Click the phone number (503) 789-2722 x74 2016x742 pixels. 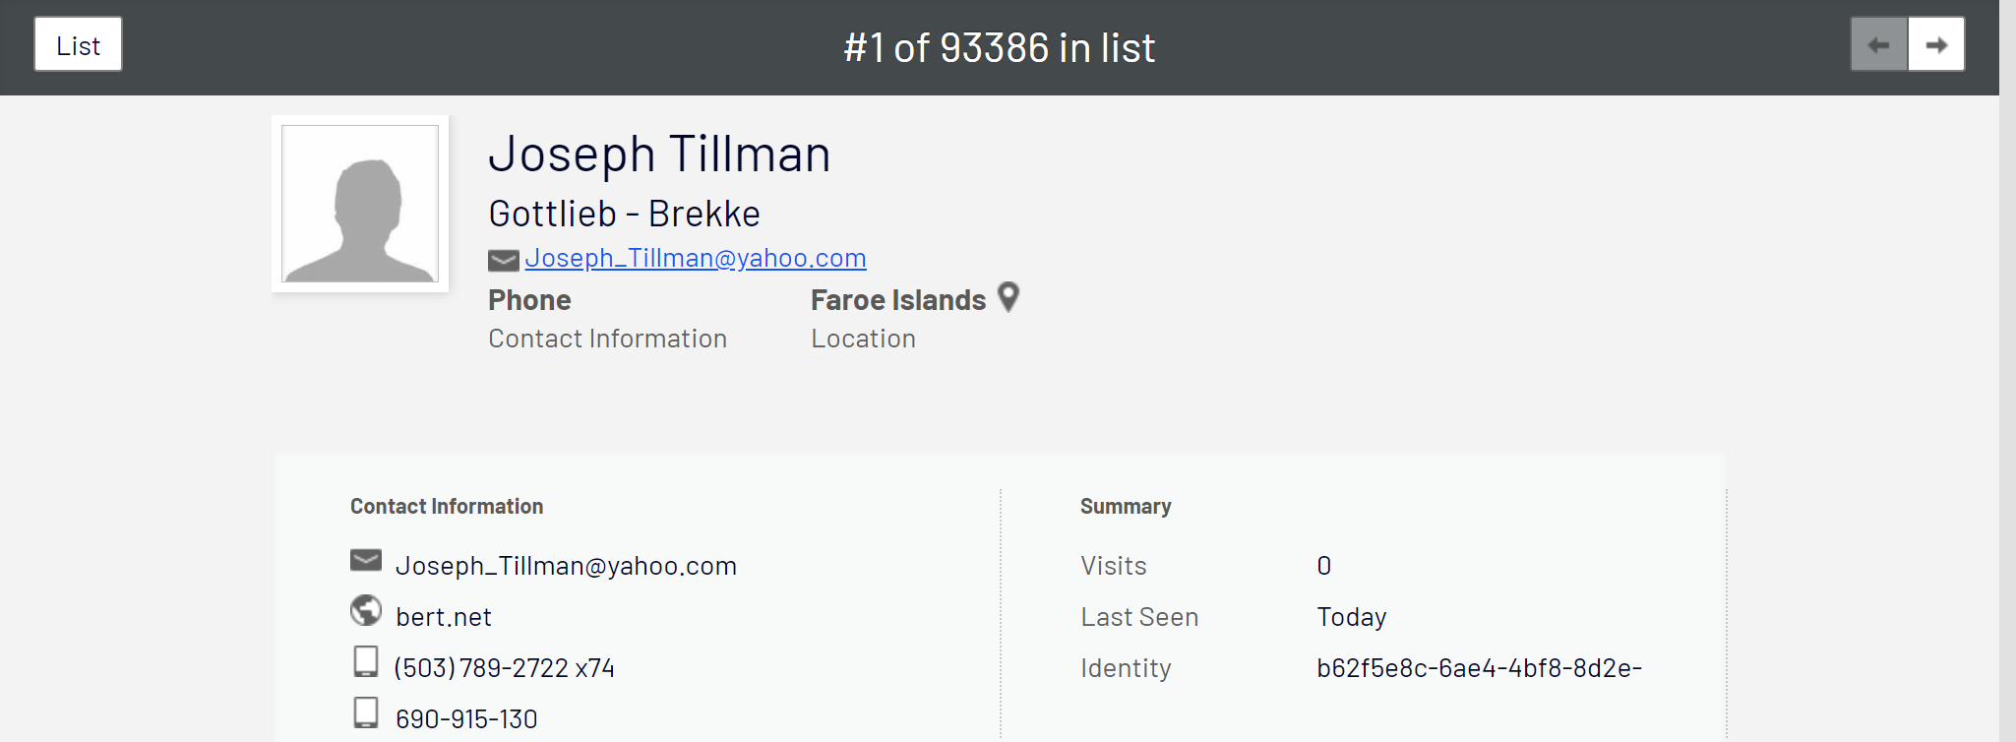(x=505, y=668)
